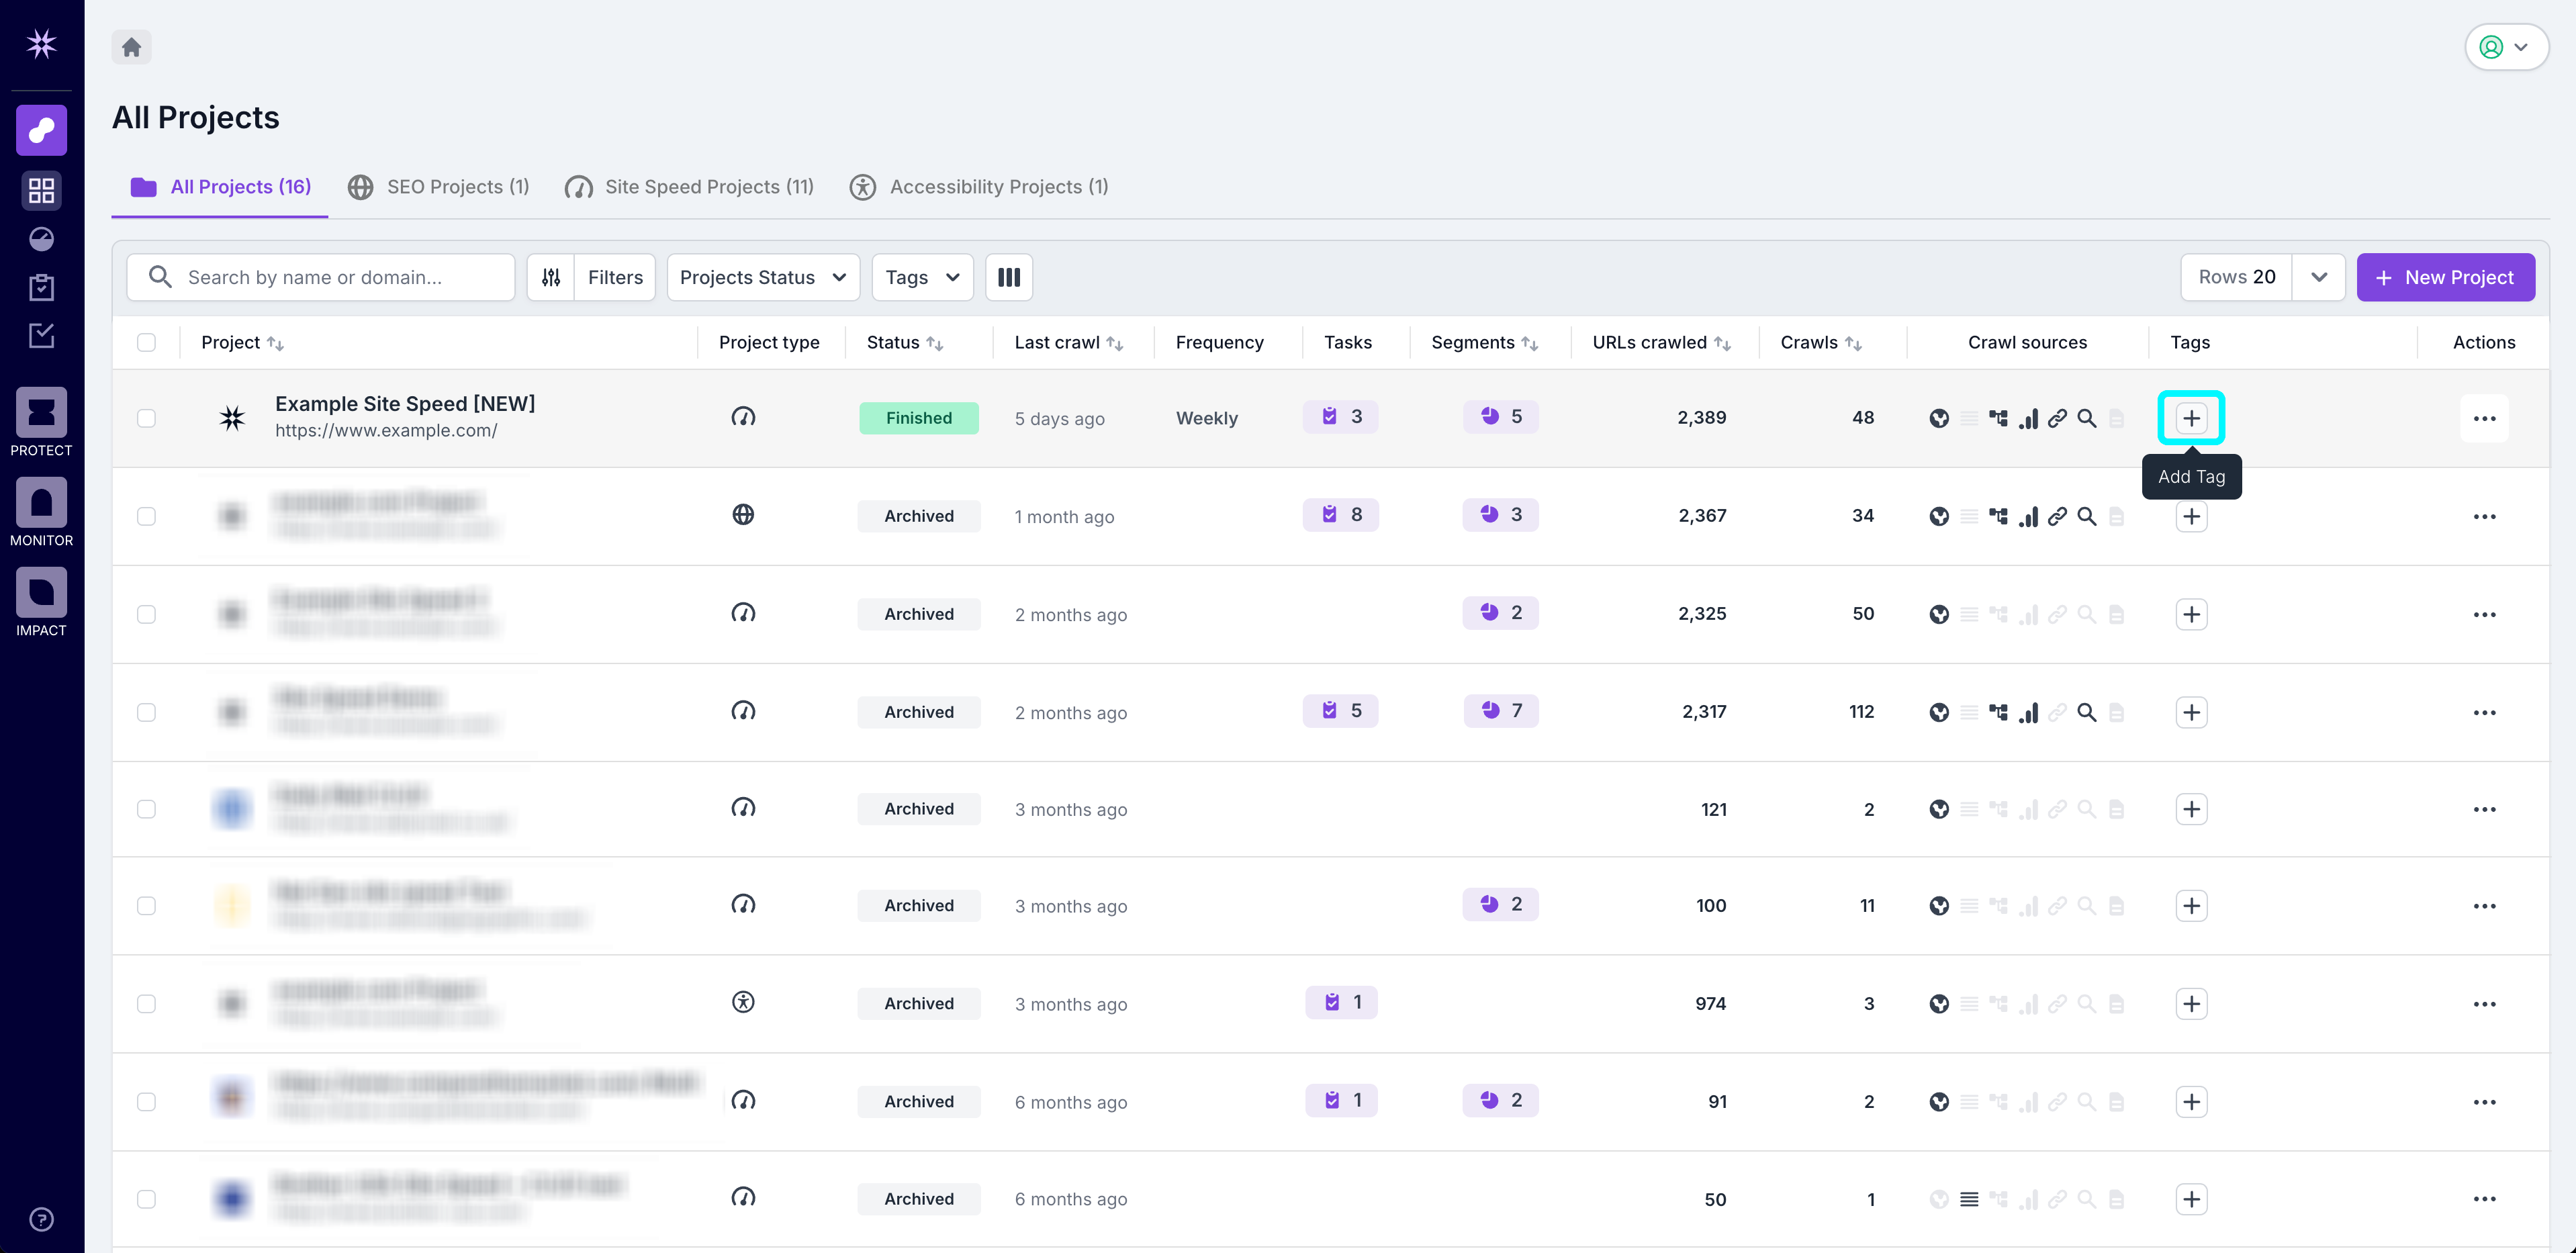The height and width of the screenshot is (1253, 2576).
Task: Check the checkbox for the 91 URLs row
Action: point(146,1101)
